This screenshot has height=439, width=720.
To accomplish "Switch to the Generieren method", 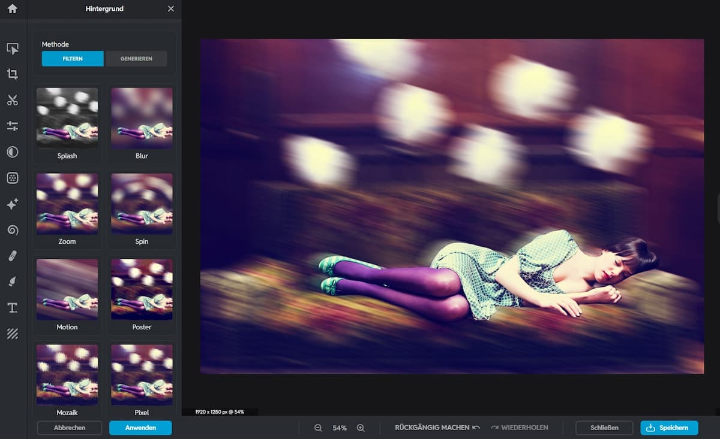I will [136, 58].
